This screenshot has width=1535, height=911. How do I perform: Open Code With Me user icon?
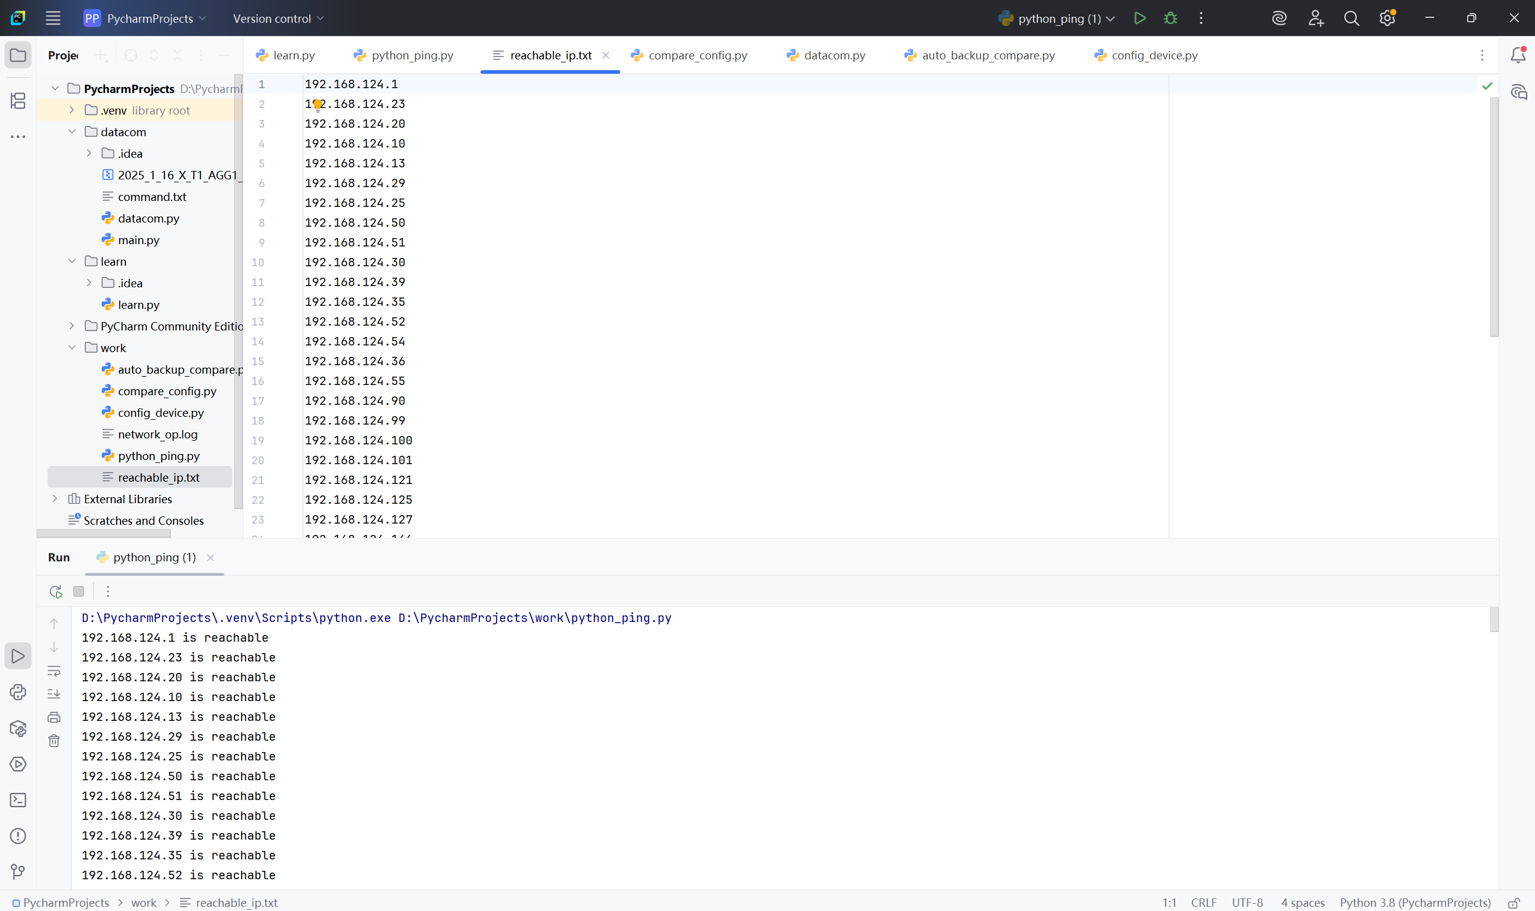tap(1316, 18)
